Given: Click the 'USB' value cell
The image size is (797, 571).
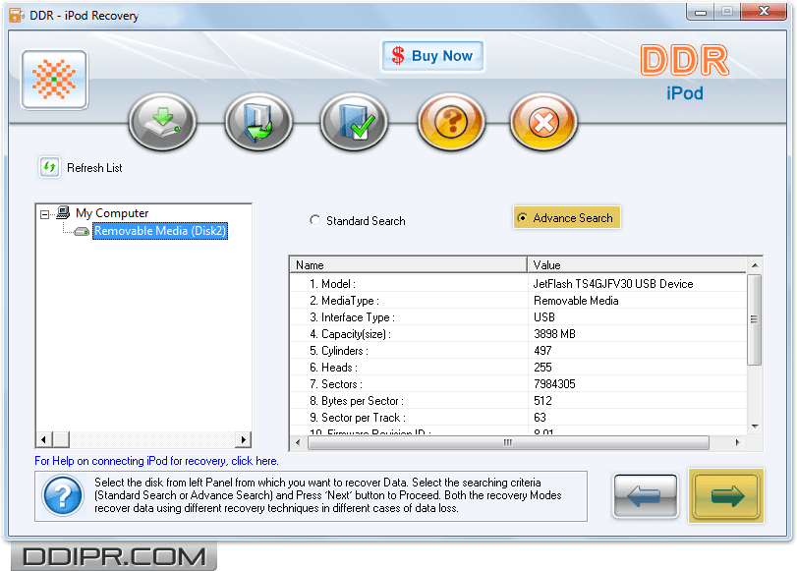Looking at the screenshot, I should [x=544, y=317].
